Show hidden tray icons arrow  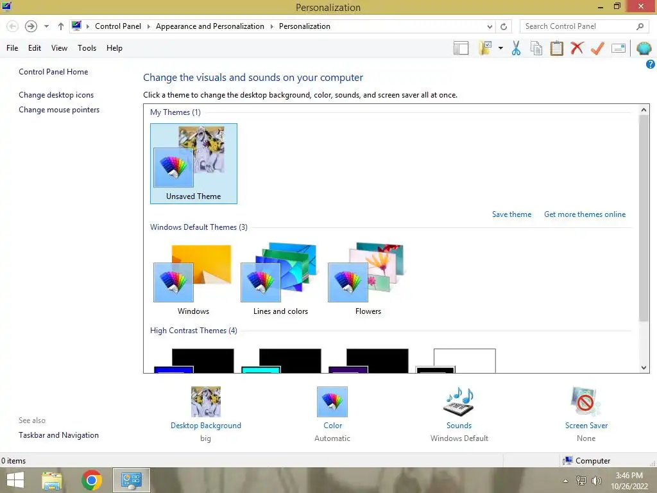[566, 481]
